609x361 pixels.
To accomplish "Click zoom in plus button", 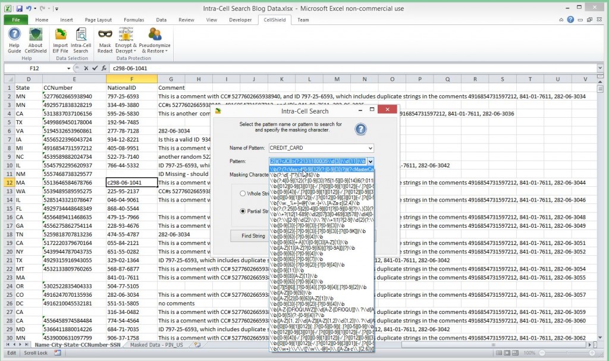I will [592, 353].
